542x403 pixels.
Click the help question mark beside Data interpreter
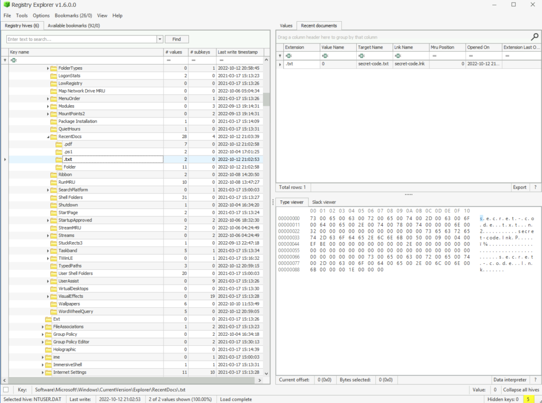pos(536,380)
